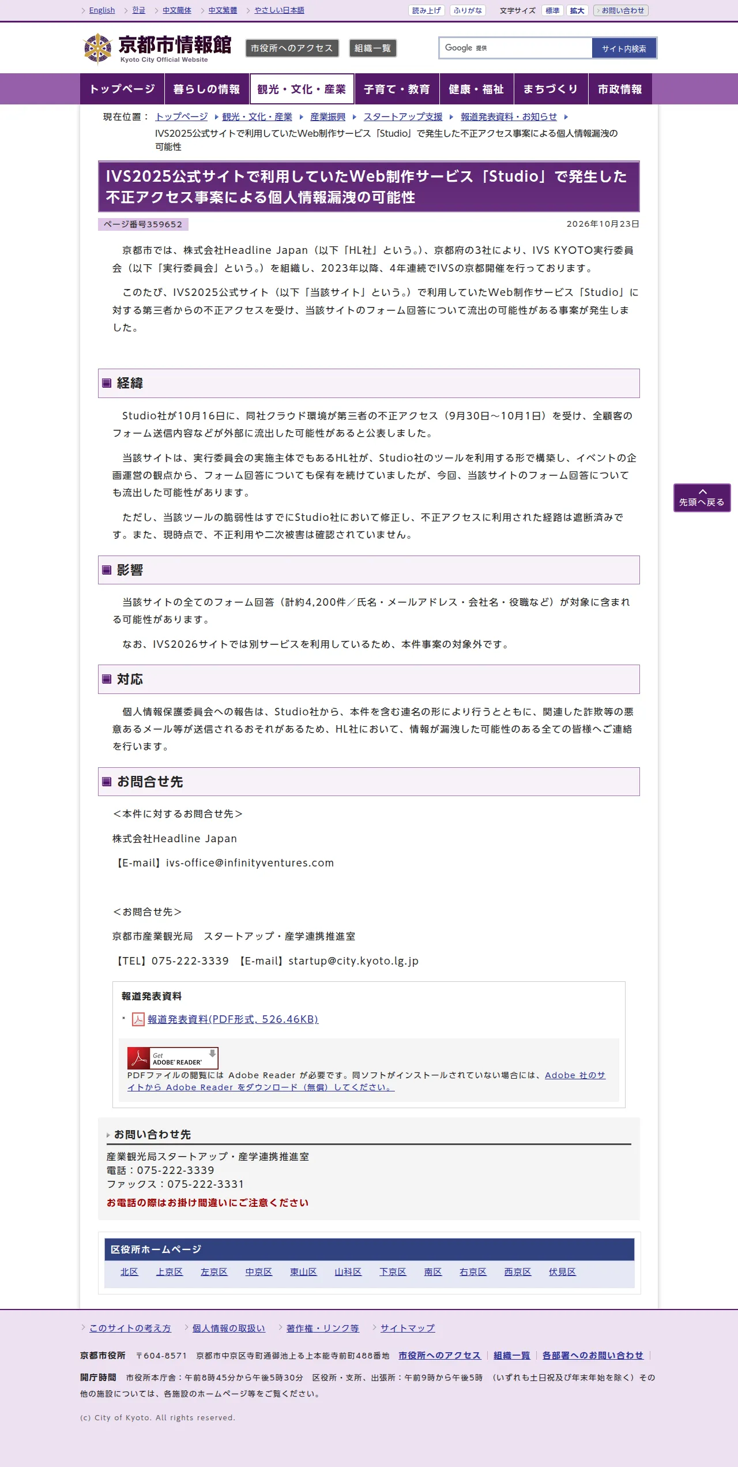Toggle ふりがな display

pyautogui.click(x=468, y=10)
